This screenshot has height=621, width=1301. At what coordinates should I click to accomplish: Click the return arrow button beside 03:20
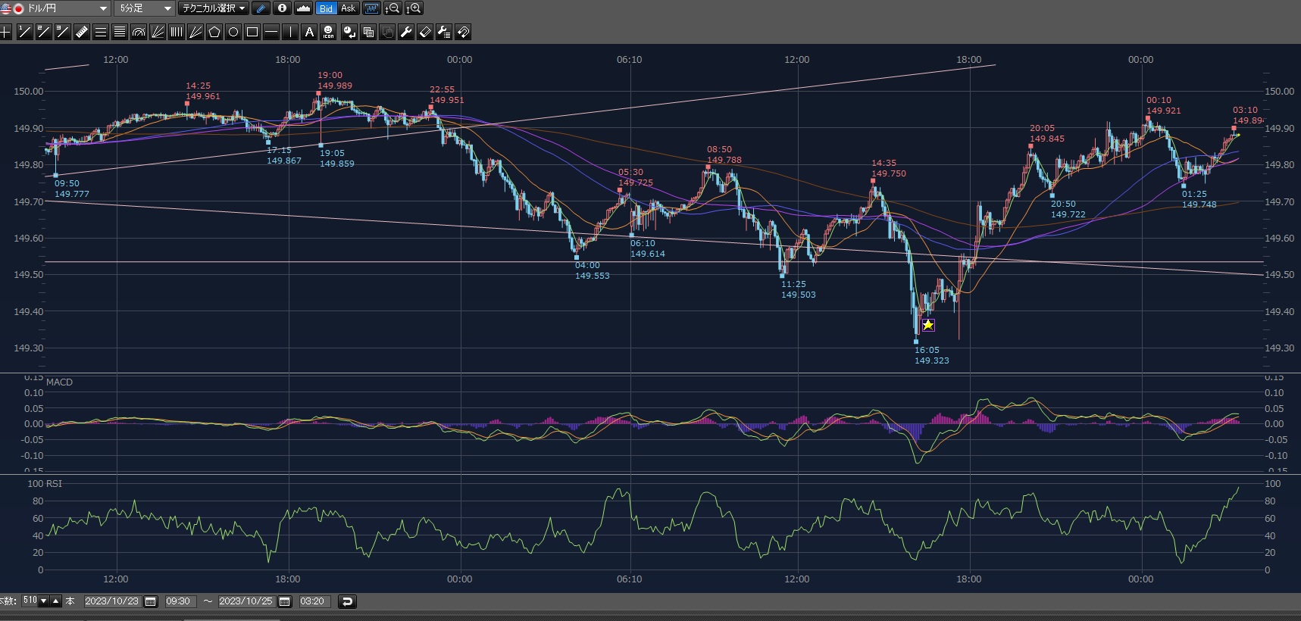(x=347, y=601)
